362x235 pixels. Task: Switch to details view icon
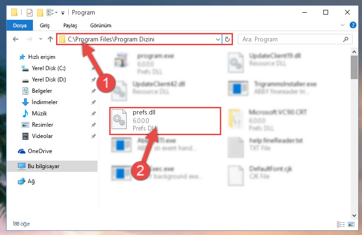[x=341, y=224]
